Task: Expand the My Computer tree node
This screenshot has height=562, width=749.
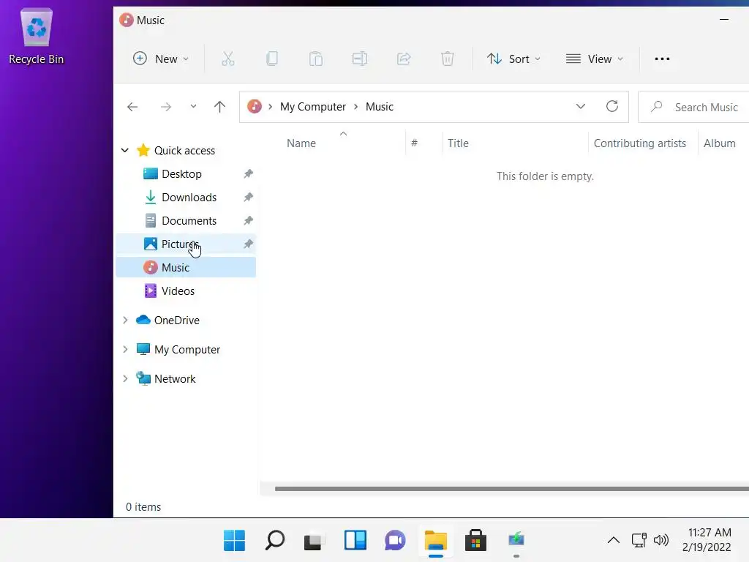Action: 125,349
